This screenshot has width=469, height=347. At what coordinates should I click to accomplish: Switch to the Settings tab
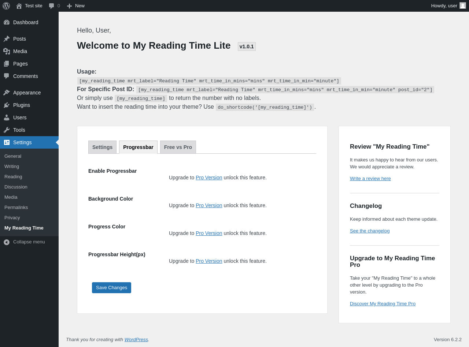(102, 147)
